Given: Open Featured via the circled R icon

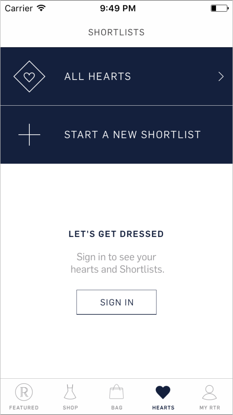Looking at the screenshot, I should (x=24, y=392).
